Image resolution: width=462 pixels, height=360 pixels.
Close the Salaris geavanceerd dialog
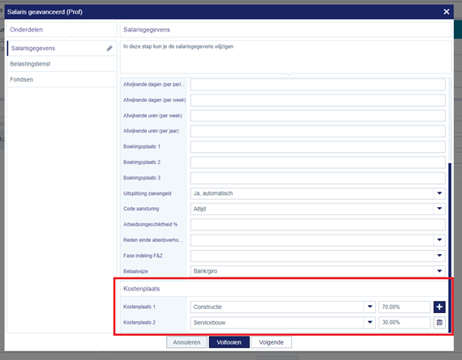[x=447, y=12]
